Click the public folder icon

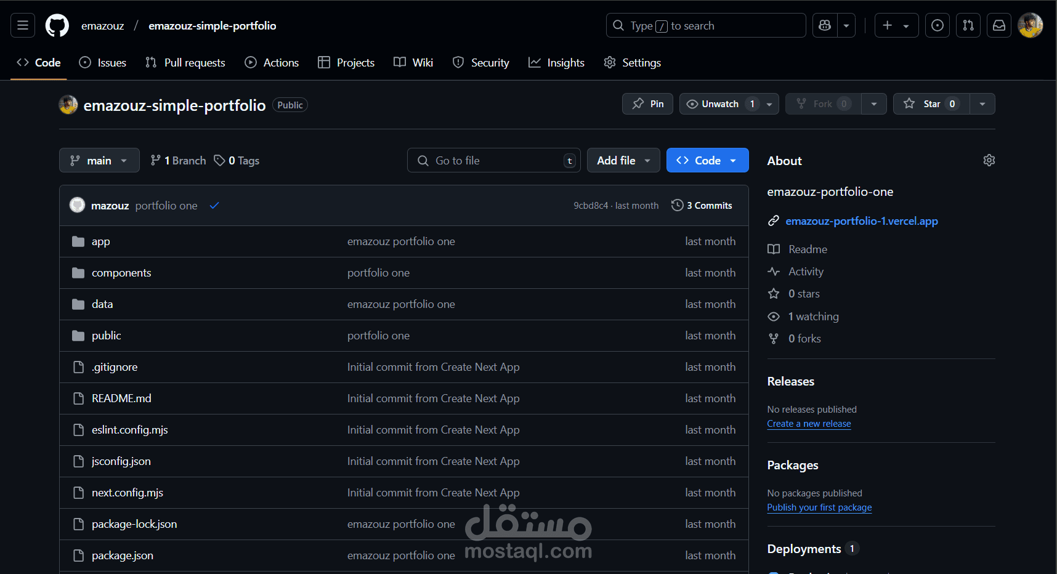(x=78, y=336)
